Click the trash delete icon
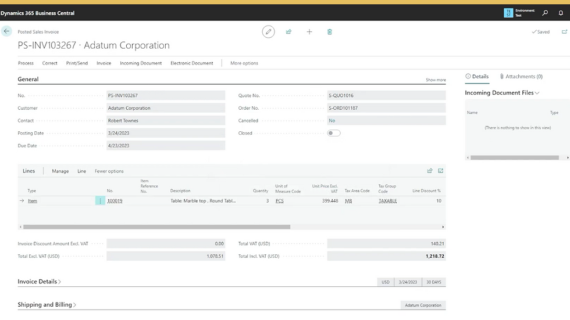The height and width of the screenshot is (320, 570). [330, 31]
